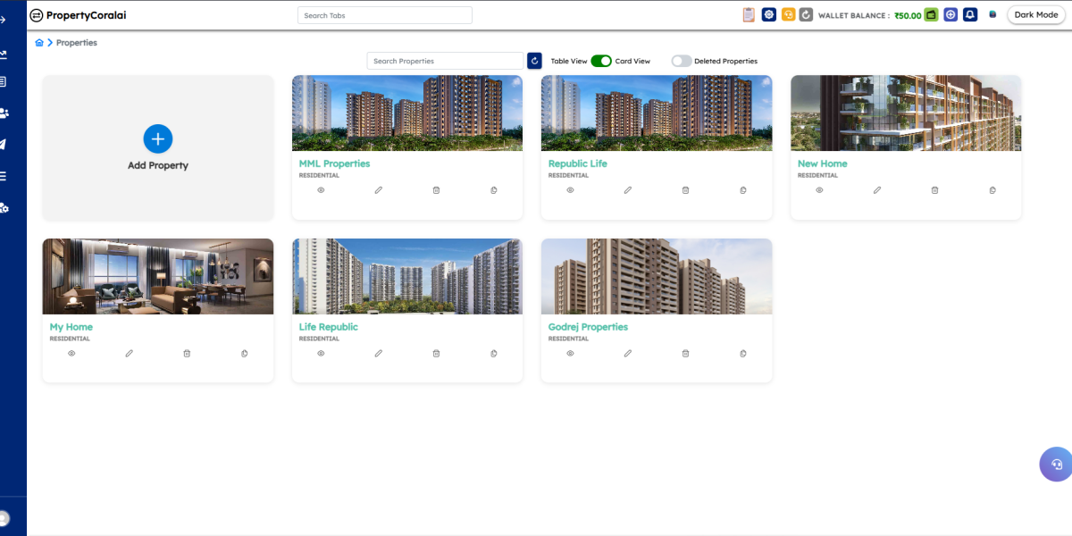Screen dimensions: 1072x536
Task: Open the floating chat support bubble
Action: 1056,465
